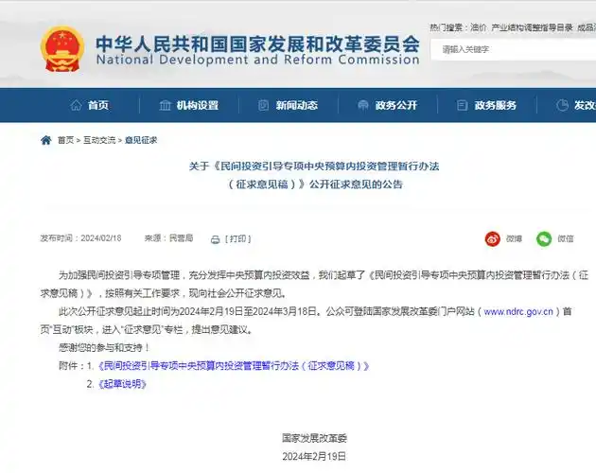Click the announcement title heading
The image size is (596, 473).
point(314,175)
